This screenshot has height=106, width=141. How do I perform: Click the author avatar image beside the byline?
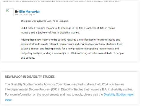[10, 12]
